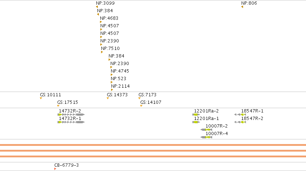
Task: Select the 18547R-1 gene model glyph
Action: 240,115
